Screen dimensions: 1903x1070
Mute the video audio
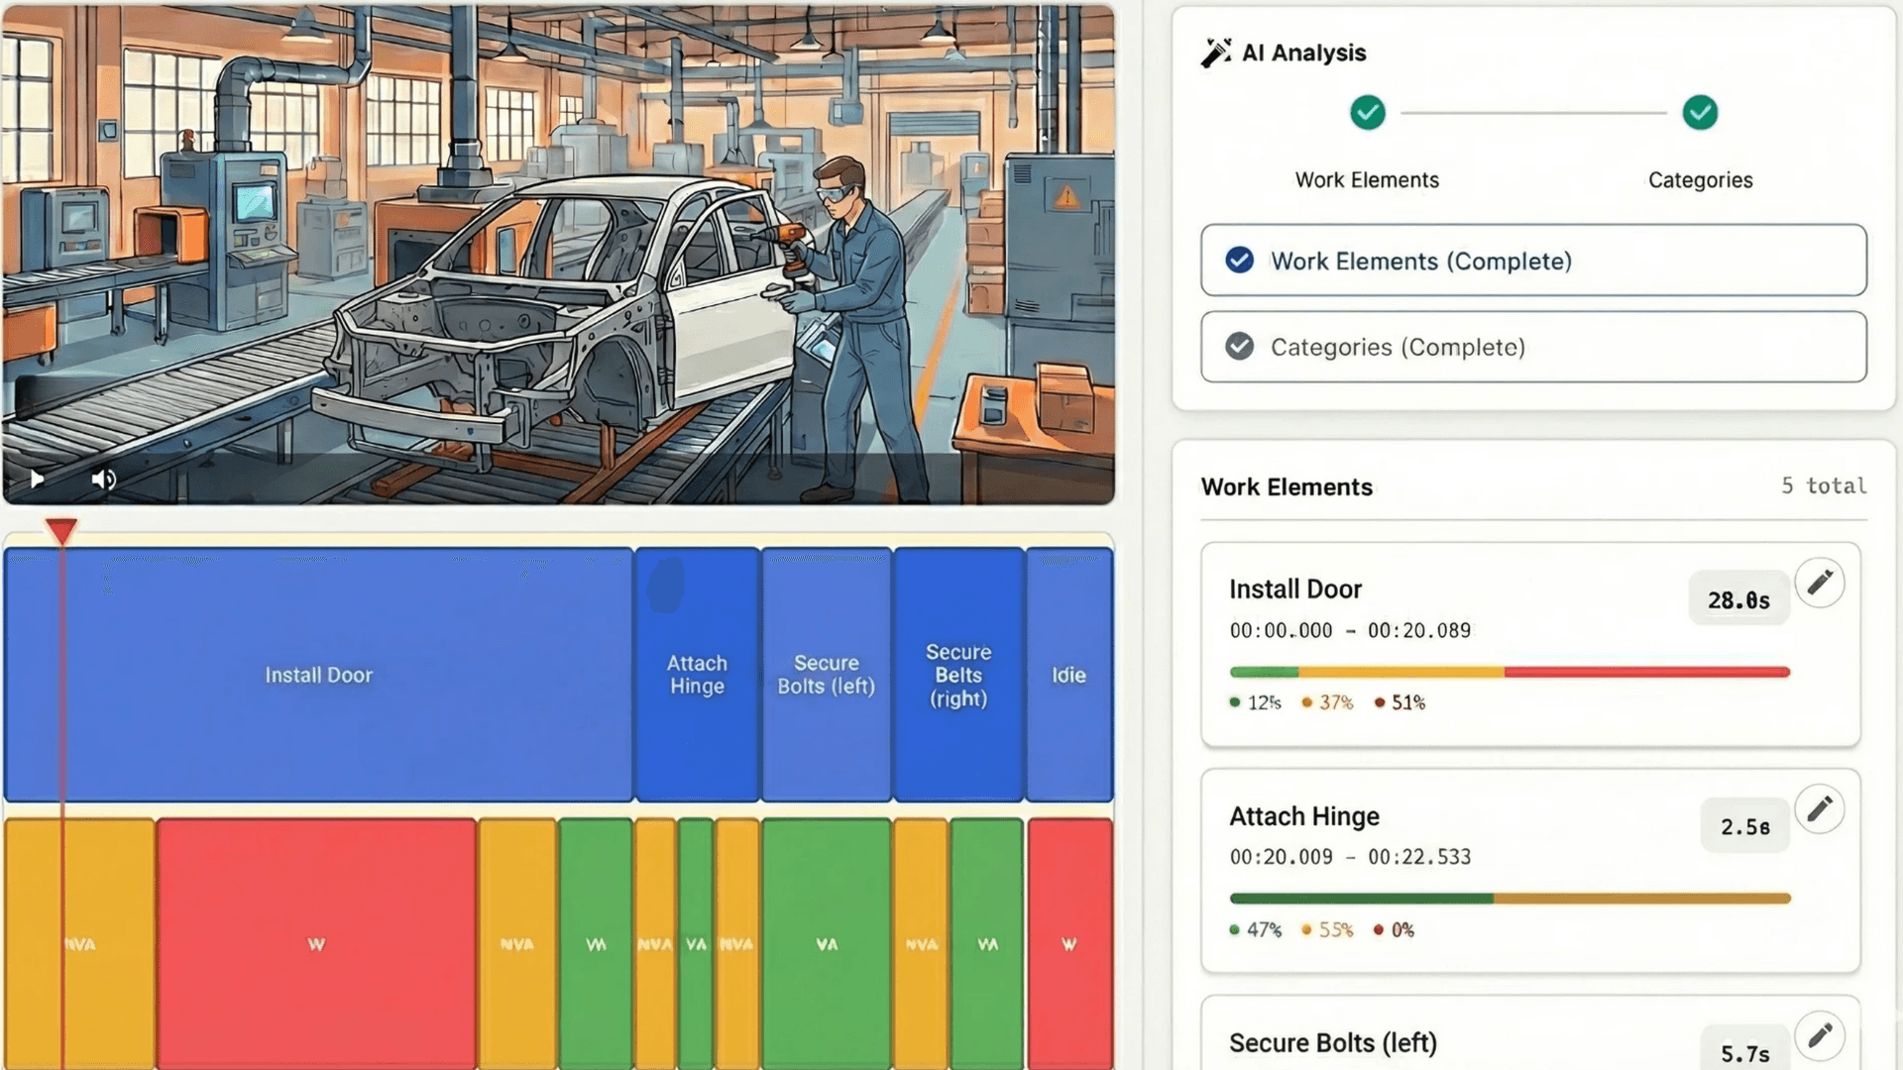(102, 479)
